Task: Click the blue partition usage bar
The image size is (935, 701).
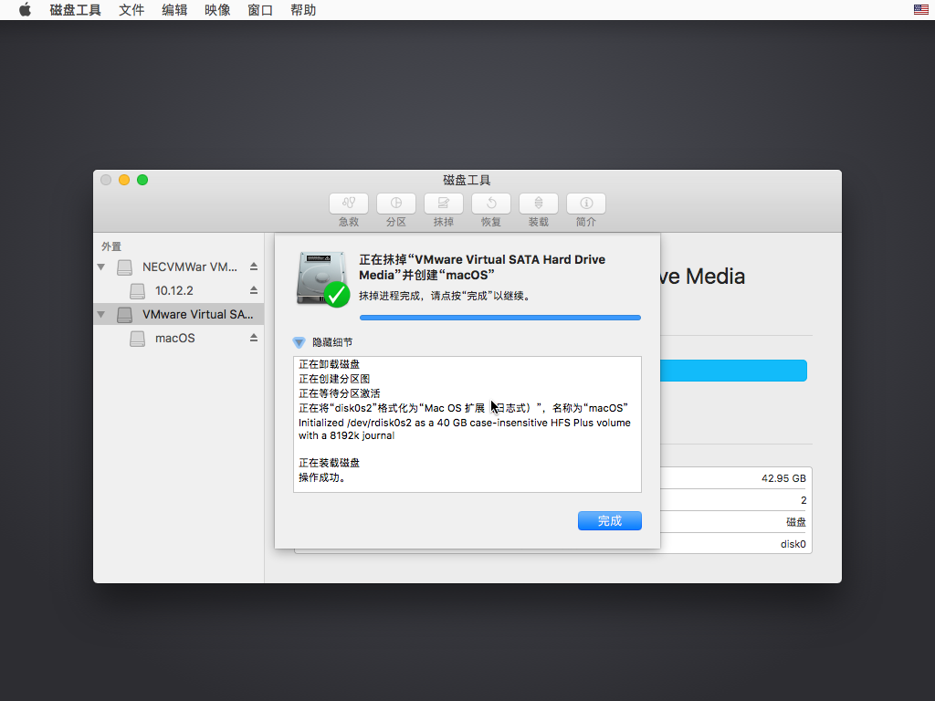Action: point(733,371)
